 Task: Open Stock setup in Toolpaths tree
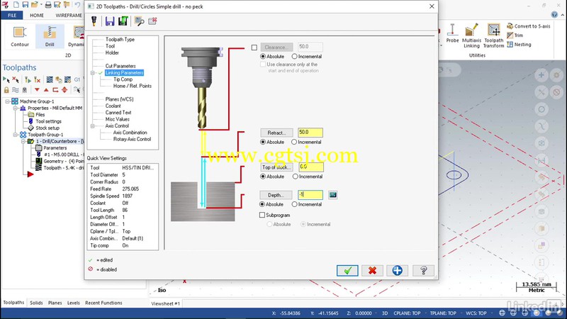(x=47, y=128)
